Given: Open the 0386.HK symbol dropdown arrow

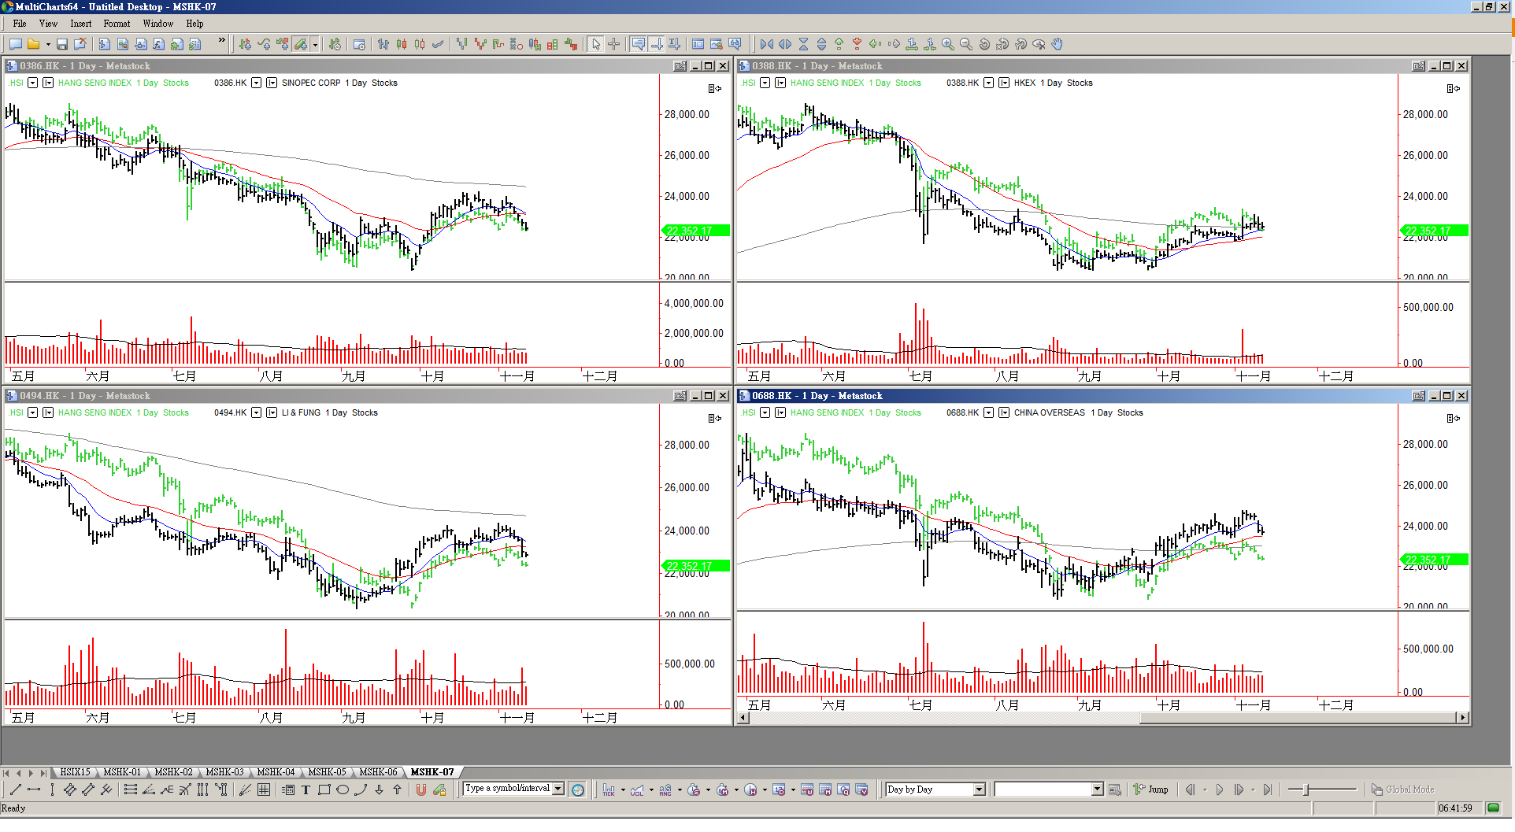Looking at the screenshot, I should 256,83.
